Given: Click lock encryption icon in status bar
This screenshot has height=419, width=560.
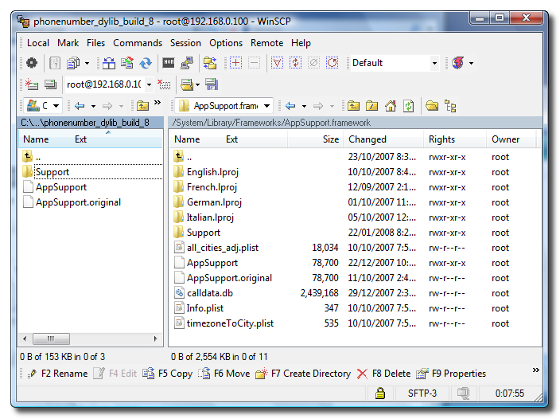Looking at the screenshot, I should (380, 394).
